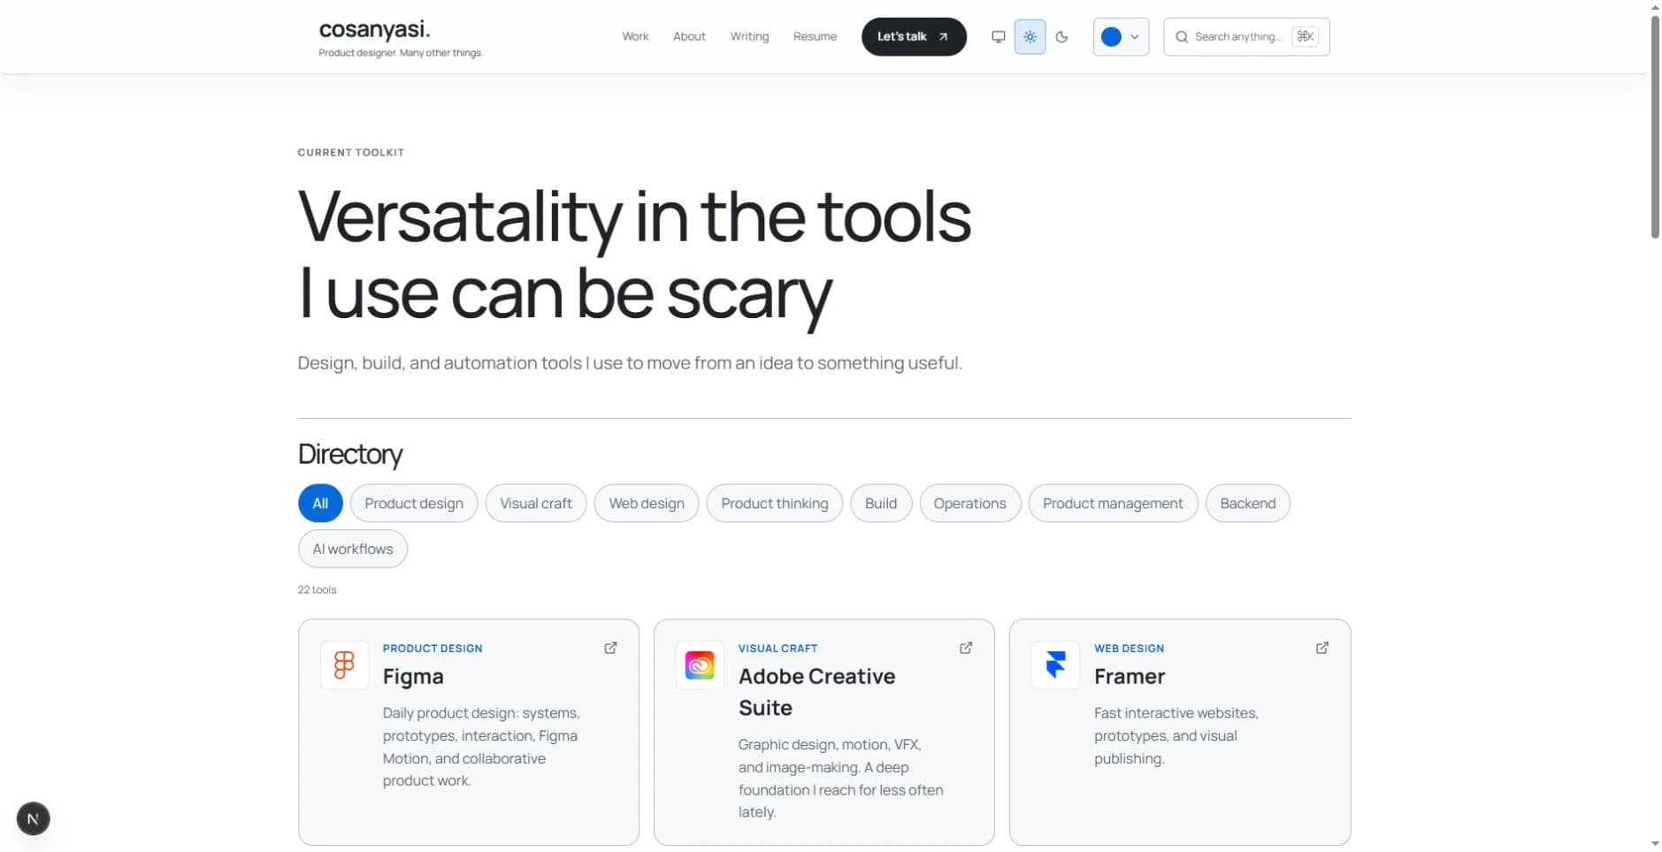Click the Framer card title
This screenshot has height=852, width=1662.
click(1130, 676)
